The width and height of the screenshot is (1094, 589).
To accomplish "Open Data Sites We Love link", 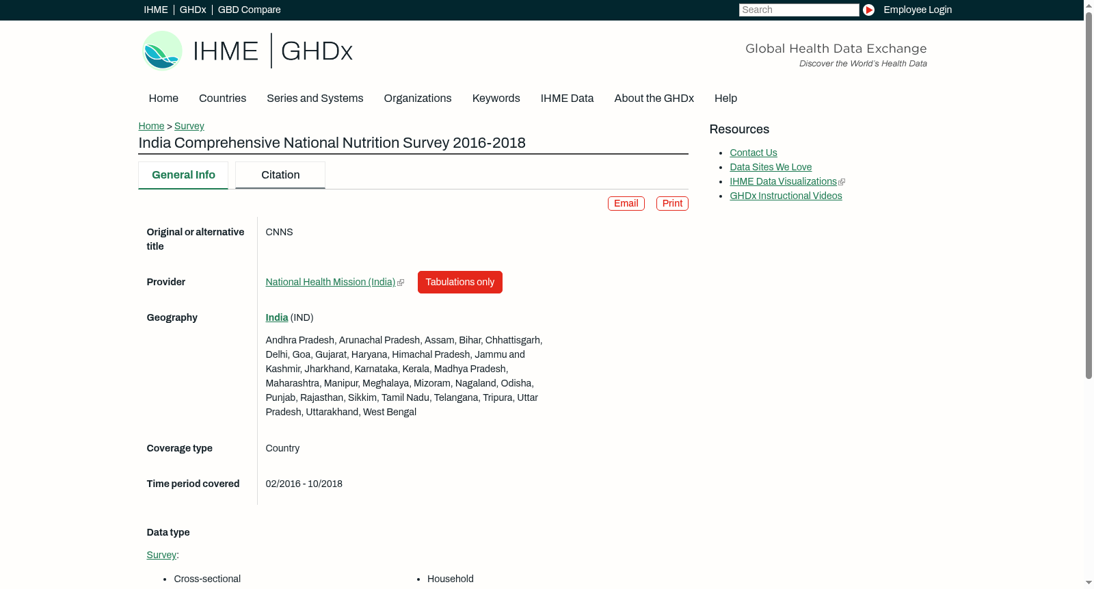I will 771,167.
